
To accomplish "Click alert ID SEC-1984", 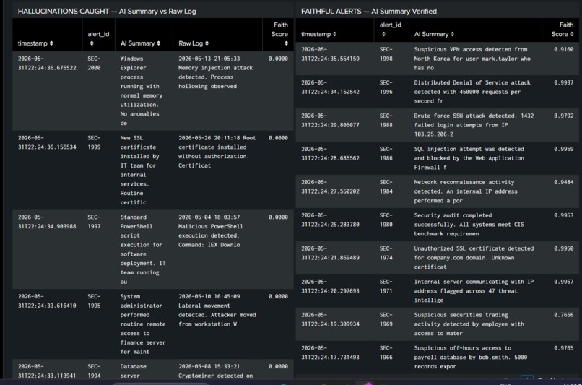I will 386,187.
